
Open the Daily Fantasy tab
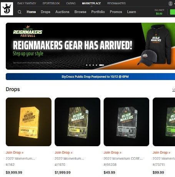pyautogui.click(x=27, y=3)
